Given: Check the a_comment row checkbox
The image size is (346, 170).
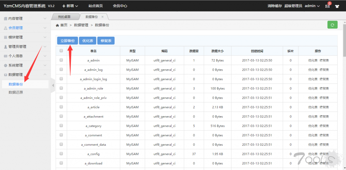Looking at the screenshot, I should [x=61, y=135].
